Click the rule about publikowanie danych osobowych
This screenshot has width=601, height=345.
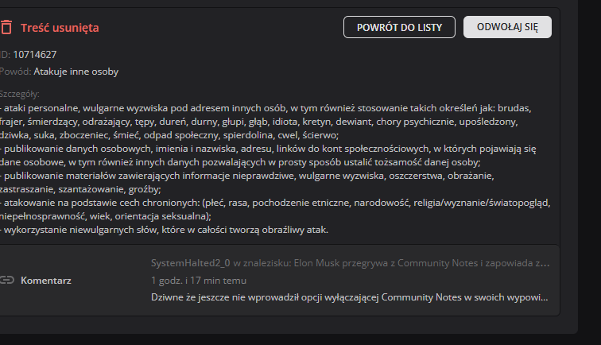(270, 149)
